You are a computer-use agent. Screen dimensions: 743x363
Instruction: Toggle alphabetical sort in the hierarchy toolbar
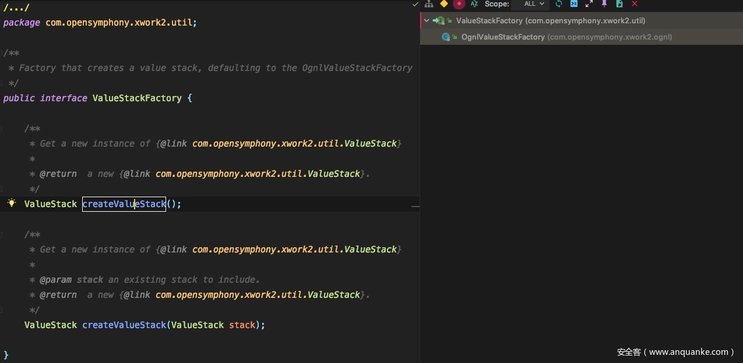474,4
